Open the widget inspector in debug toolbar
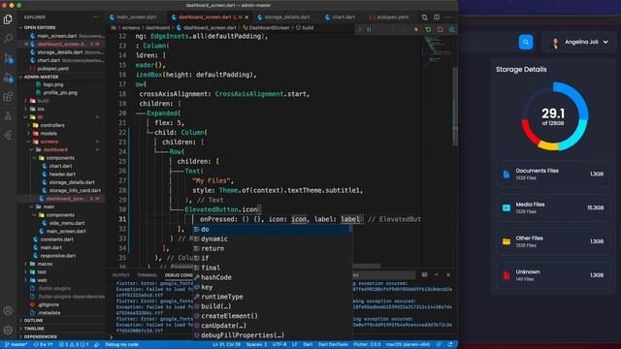 tap(451, 29)
